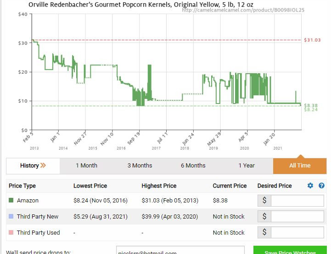Viewport: 331px width, 254px height.
Task: Select the 3 Months tab
Action: coord(140,166)
